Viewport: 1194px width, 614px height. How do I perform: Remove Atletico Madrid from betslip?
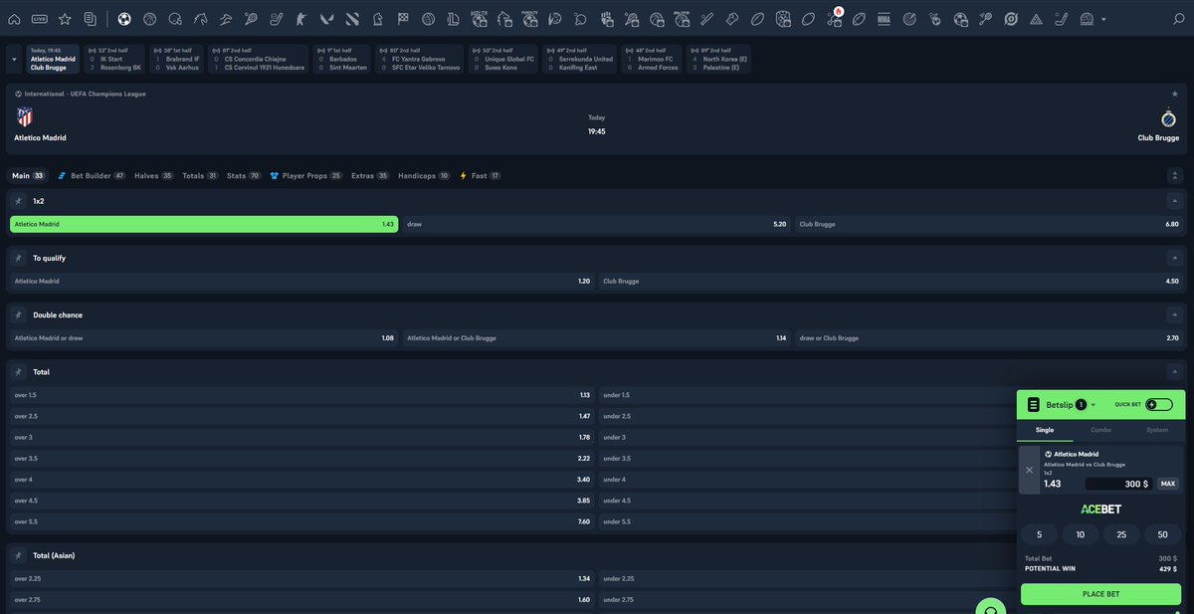pos(1029,470)
